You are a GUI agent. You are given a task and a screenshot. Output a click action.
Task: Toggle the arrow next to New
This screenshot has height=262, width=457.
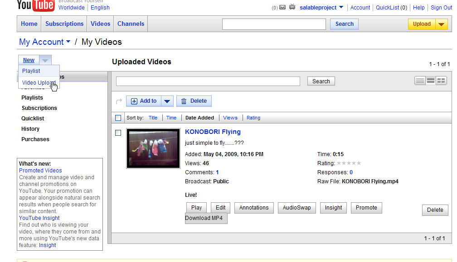coord(45,60)
